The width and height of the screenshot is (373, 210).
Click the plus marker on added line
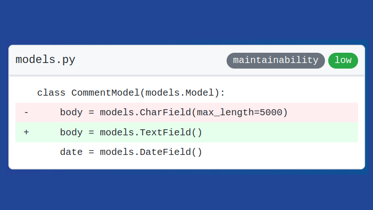click(x=27, y=132)
